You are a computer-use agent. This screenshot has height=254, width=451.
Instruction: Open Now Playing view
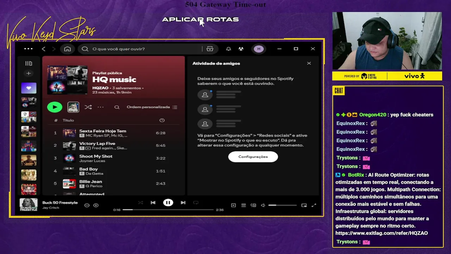[x=233, y=205]
